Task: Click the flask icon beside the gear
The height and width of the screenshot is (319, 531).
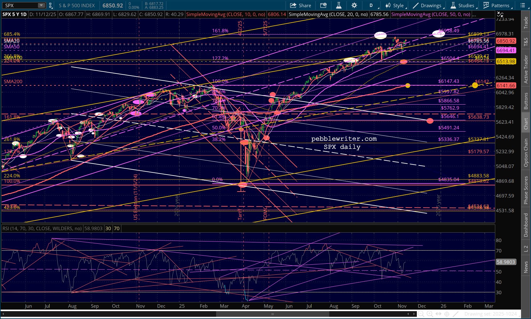Action: (x=339, y=5)
